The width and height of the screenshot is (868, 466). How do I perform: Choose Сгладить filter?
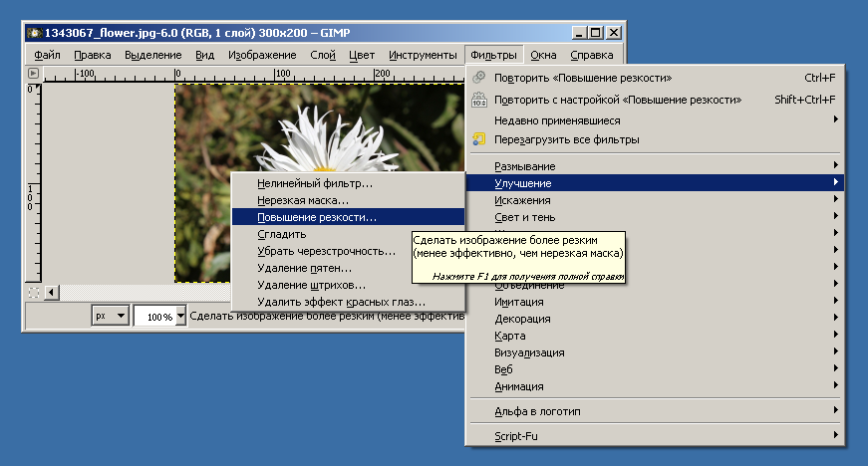[x=348, y=234]
